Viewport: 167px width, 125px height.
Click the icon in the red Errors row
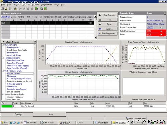[161, 35]
